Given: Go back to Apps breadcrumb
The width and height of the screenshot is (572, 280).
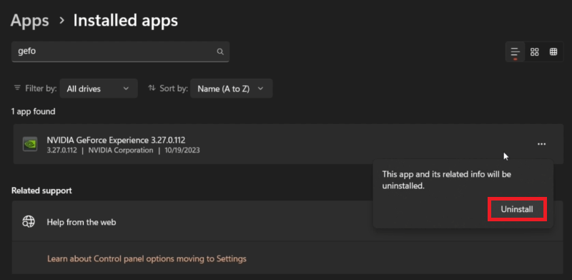Looking at the screenshot, I should [29, 21].
